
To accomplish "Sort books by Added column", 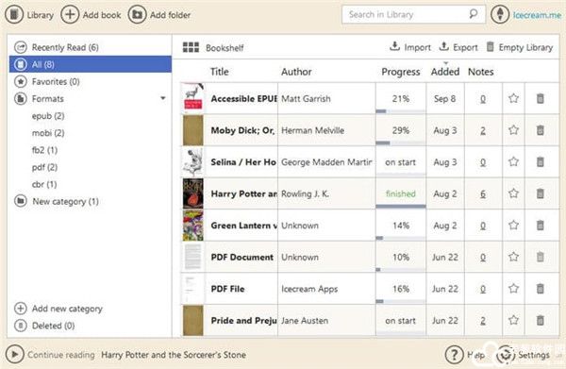I will coord(445,72).
